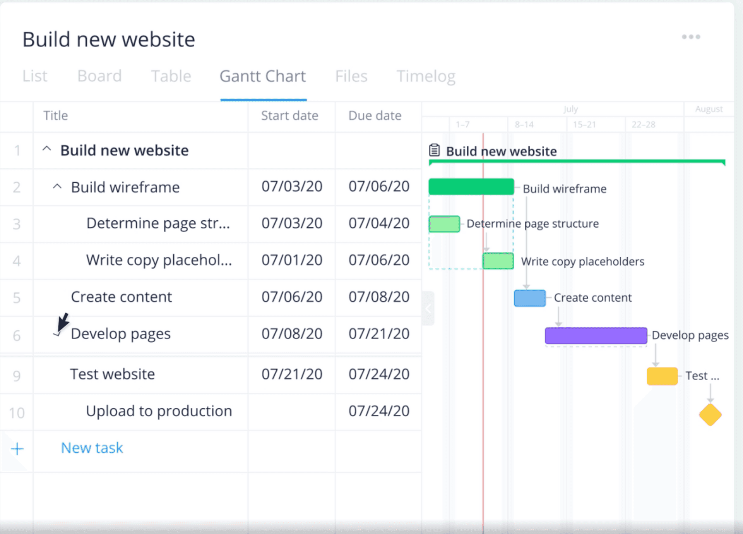Click the Start date column header
This screenshot has width=743, height=534.
click(289, 115)
